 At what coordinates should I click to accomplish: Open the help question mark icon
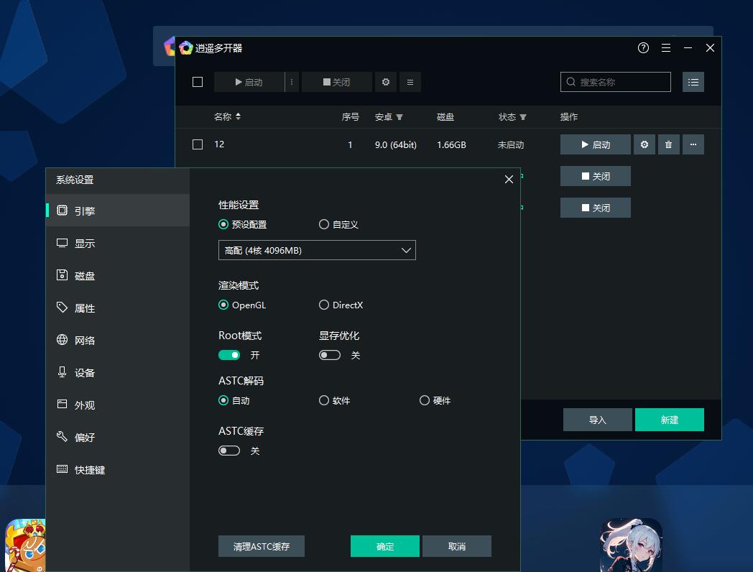[x=643, y=48]
